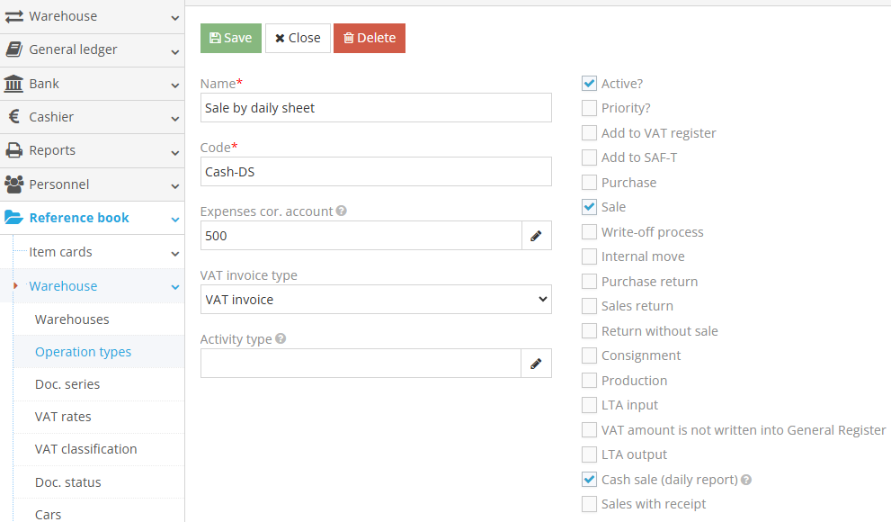Open the VAT invoice type dropdown

point(376,300)
